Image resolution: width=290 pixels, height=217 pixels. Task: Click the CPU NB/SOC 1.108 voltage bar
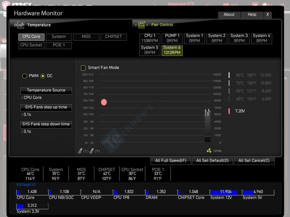[64, 192]
